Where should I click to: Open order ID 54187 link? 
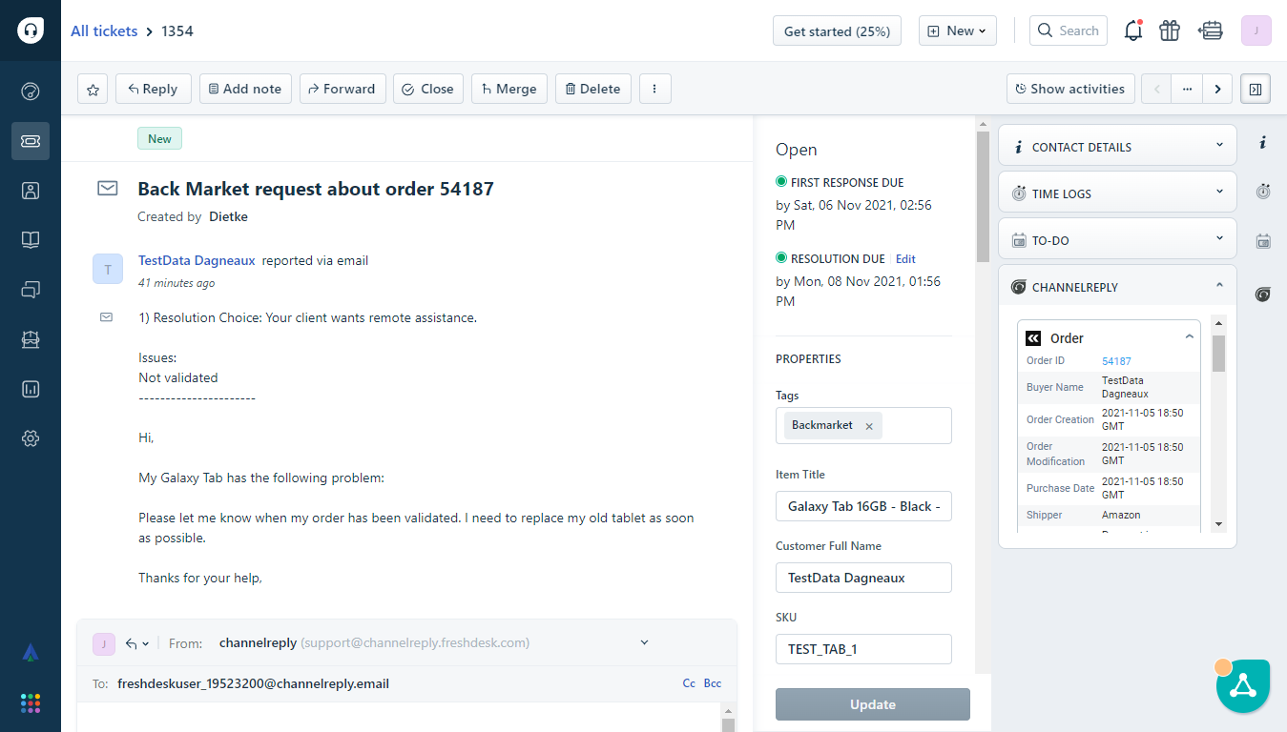tap(1116, 361)
